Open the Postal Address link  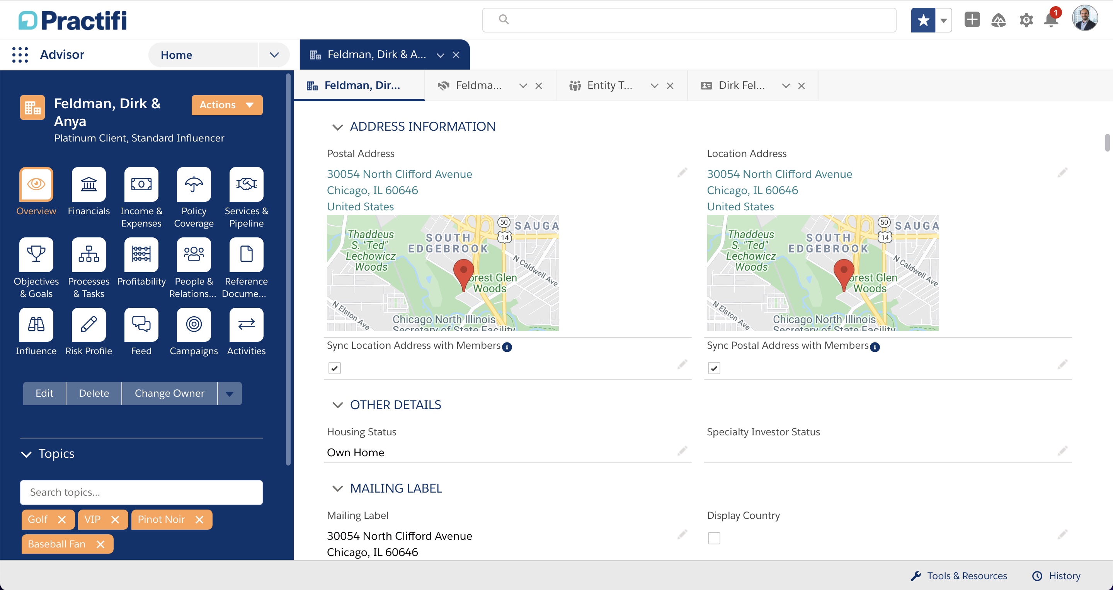(x=399, y=191)
